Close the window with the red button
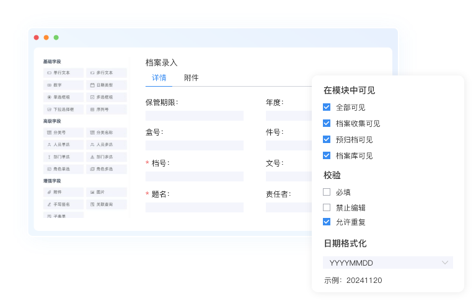This screenshot has height=304, width=476. tap(37, 37)
